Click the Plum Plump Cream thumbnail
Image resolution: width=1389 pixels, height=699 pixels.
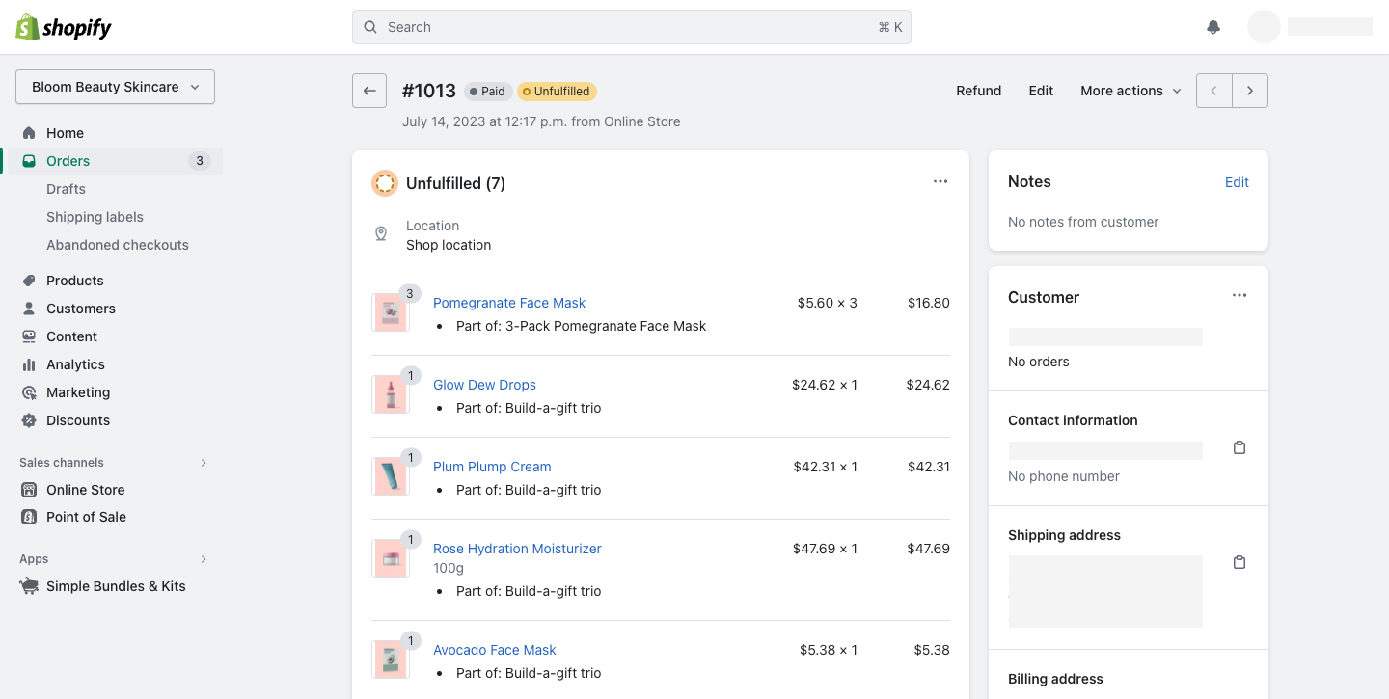pos(390,476)
